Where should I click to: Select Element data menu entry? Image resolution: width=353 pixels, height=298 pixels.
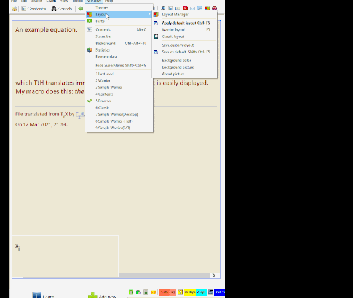[119, 56]
